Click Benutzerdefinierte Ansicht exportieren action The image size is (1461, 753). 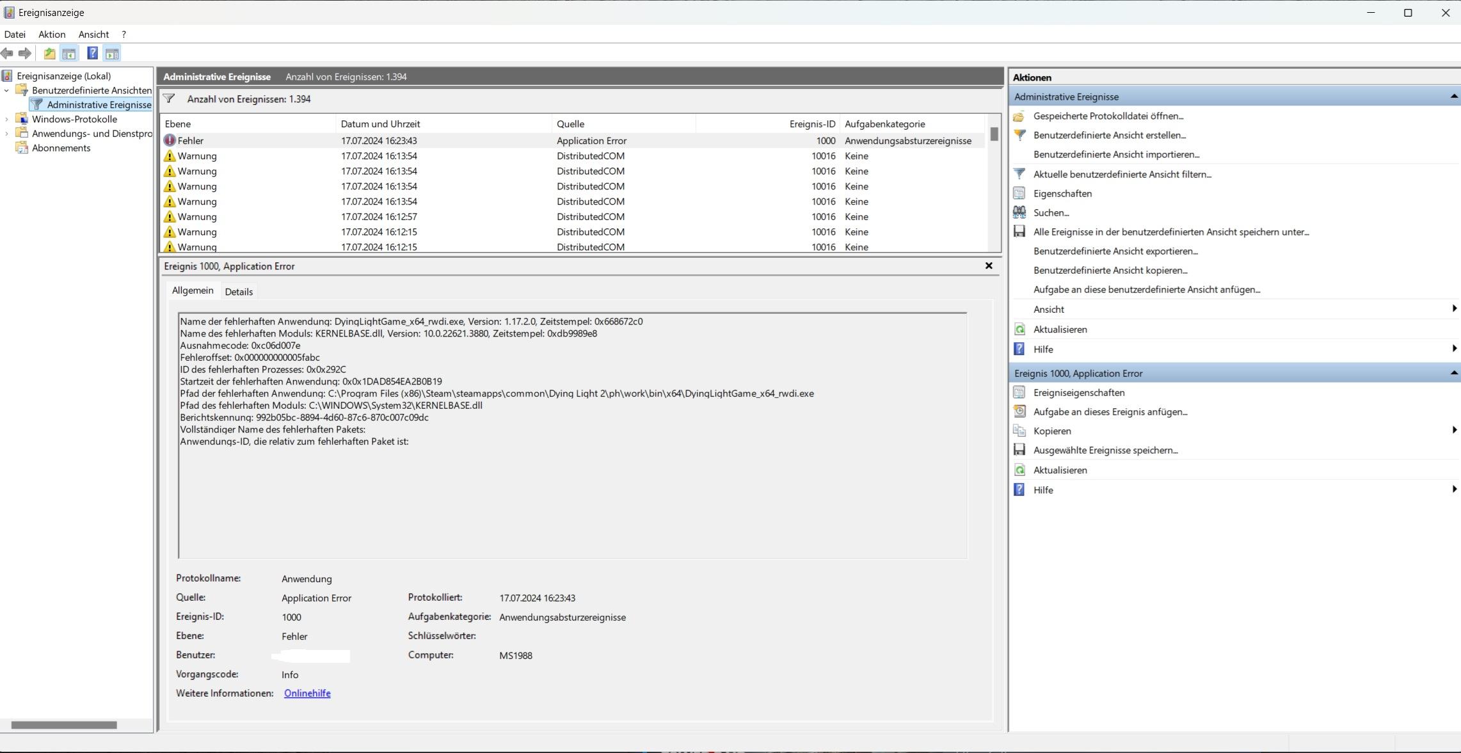(x=1115, y=251)
